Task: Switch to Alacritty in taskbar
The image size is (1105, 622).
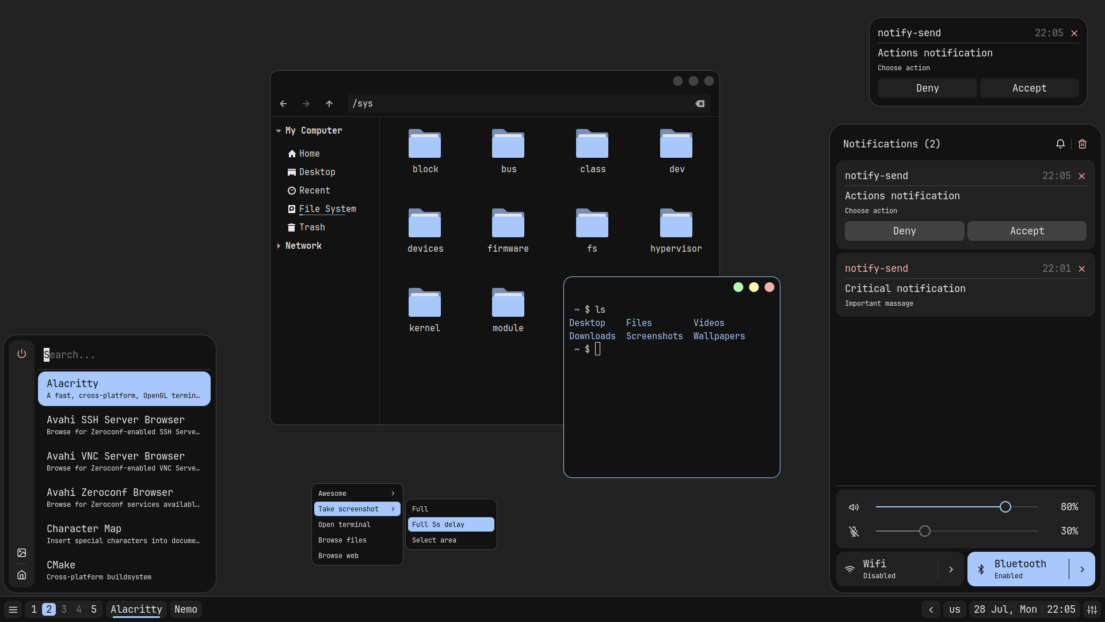Action: point(136,609)
